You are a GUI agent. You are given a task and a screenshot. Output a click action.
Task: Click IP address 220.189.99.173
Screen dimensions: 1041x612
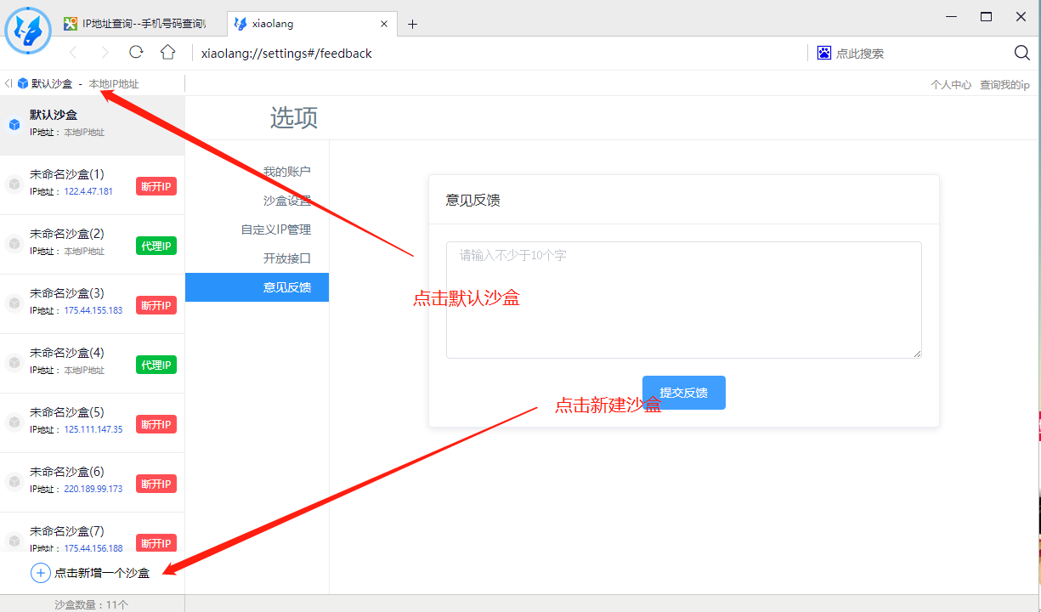[93, 490]
